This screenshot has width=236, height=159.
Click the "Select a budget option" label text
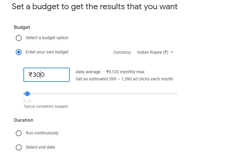click(47, 38)
